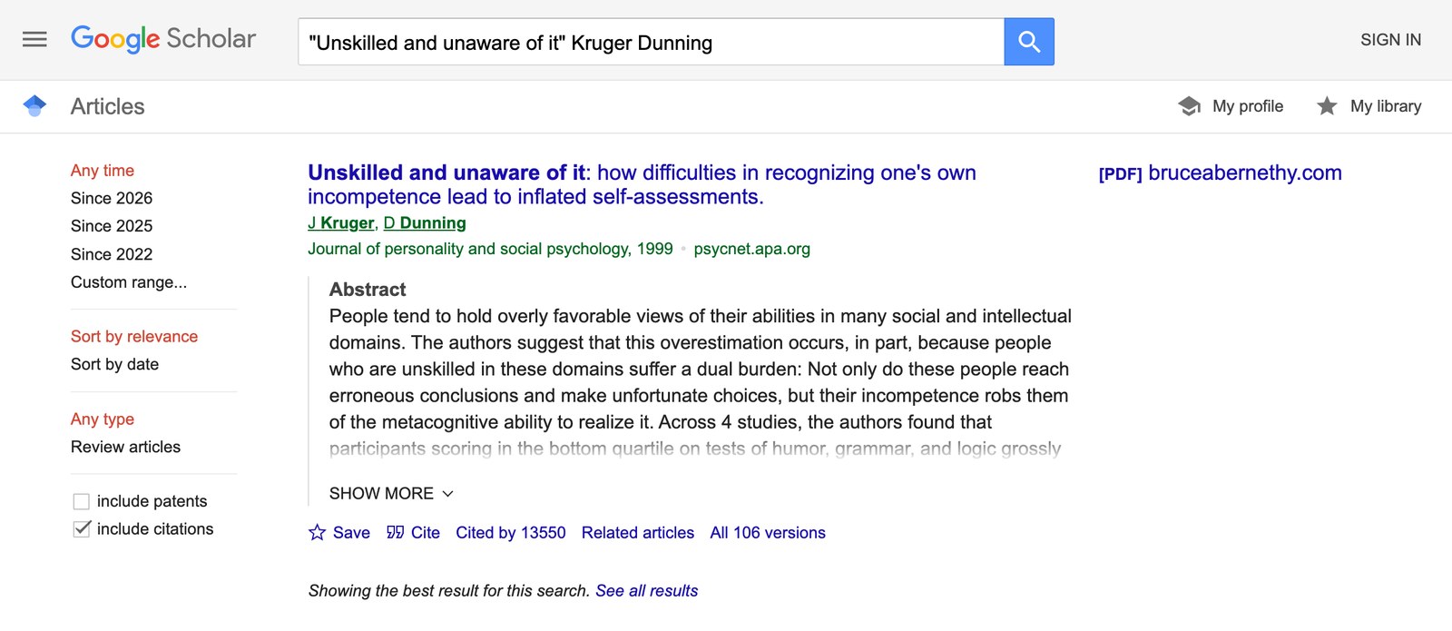Screen dimensions: 1452x631
Task: Open PDF link from bruceabernethy.com
Action: 1220,173
